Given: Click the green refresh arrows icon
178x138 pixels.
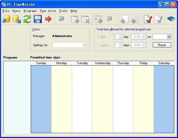Looking at the screenshot, I should click(27, 19).
